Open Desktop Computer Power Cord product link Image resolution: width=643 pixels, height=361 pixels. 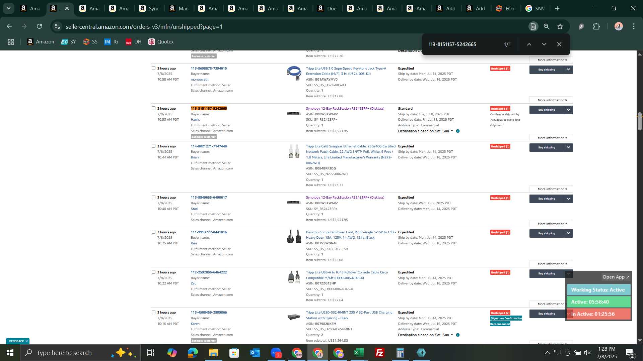(x=351, y=235)
